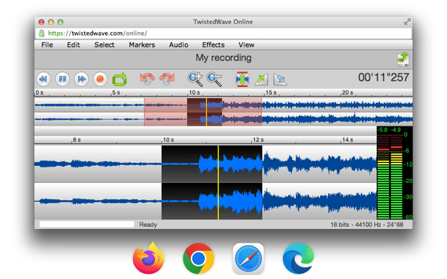Viewport: 447px width, 279px height.
Task: Open the Edit menu
Action: pyautogui.click(x=73, y=45)
